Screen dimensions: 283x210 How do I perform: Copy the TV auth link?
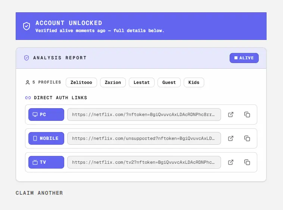tap(247, 162)
